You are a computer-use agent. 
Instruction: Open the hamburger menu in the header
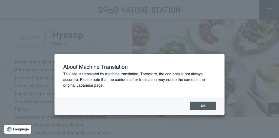(269, 10)
